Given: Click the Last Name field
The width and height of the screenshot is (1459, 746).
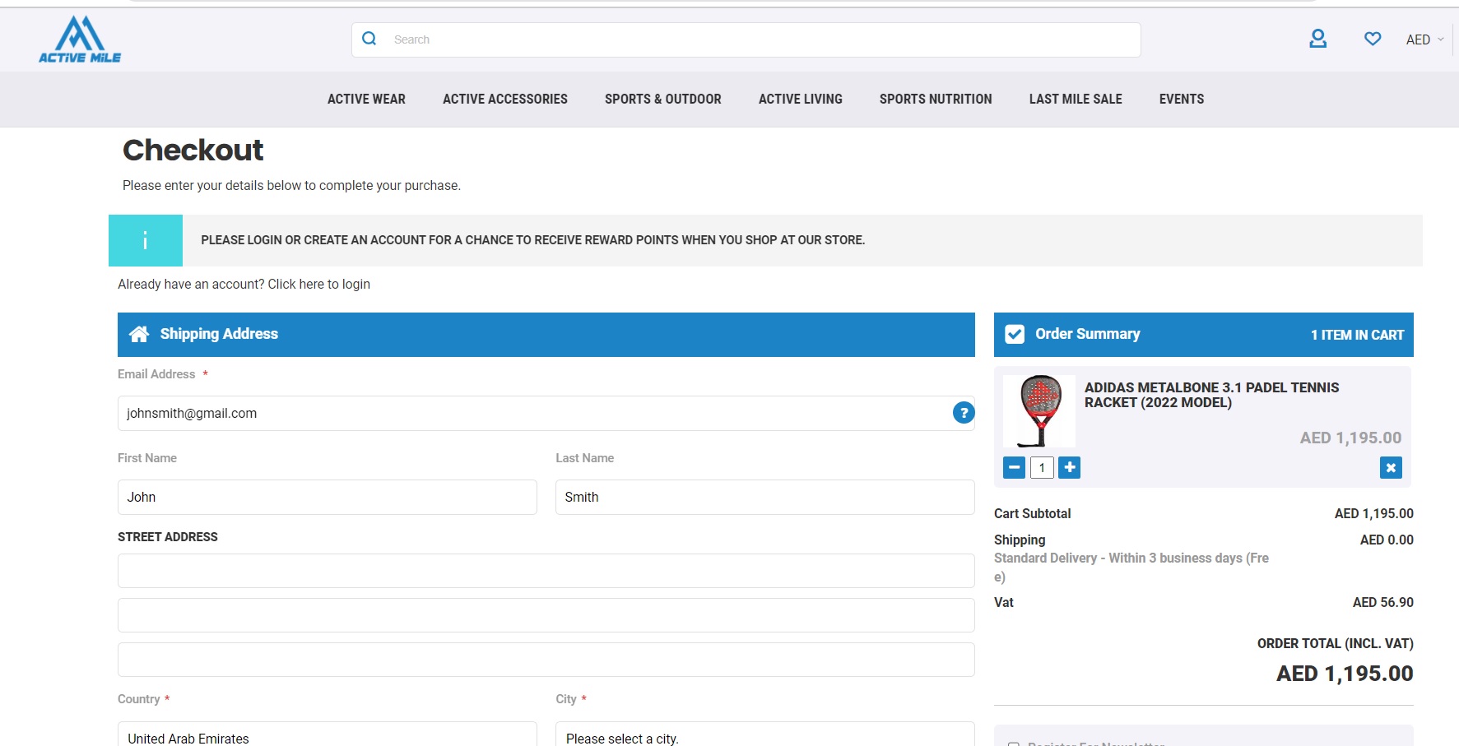Looking at the screenshot, I should point(765,497).
